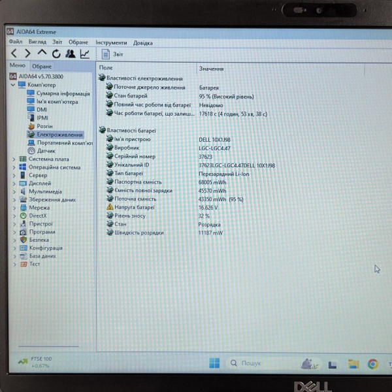Click the Task View taskbar icon
The width and height of the screenshot is (392, 392).
tap(333, 365)
